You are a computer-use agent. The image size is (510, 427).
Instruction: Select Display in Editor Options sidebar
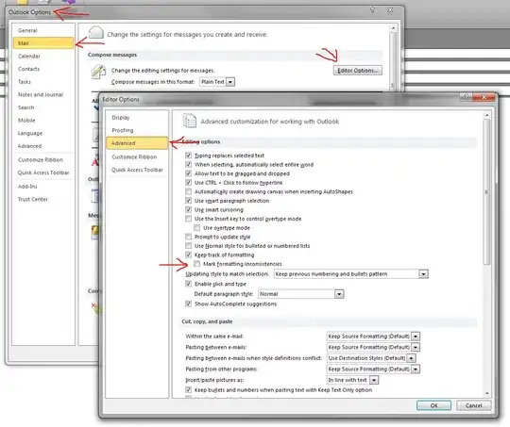click(137, 118)
